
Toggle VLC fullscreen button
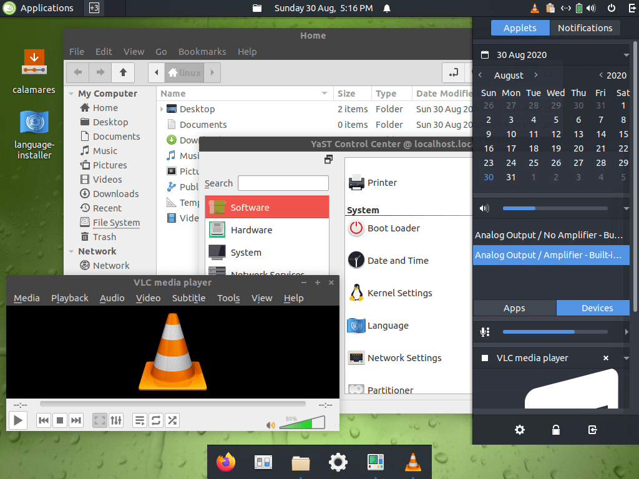100,420
